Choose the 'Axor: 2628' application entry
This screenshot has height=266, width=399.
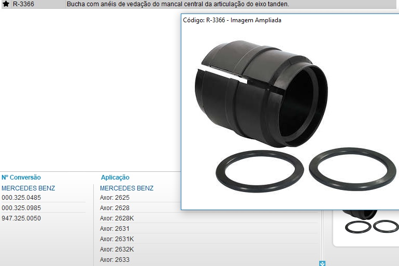coord(115,208)
